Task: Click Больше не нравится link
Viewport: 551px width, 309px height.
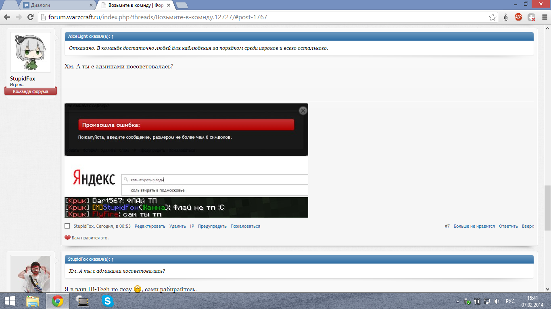Action: click(474, 226)
